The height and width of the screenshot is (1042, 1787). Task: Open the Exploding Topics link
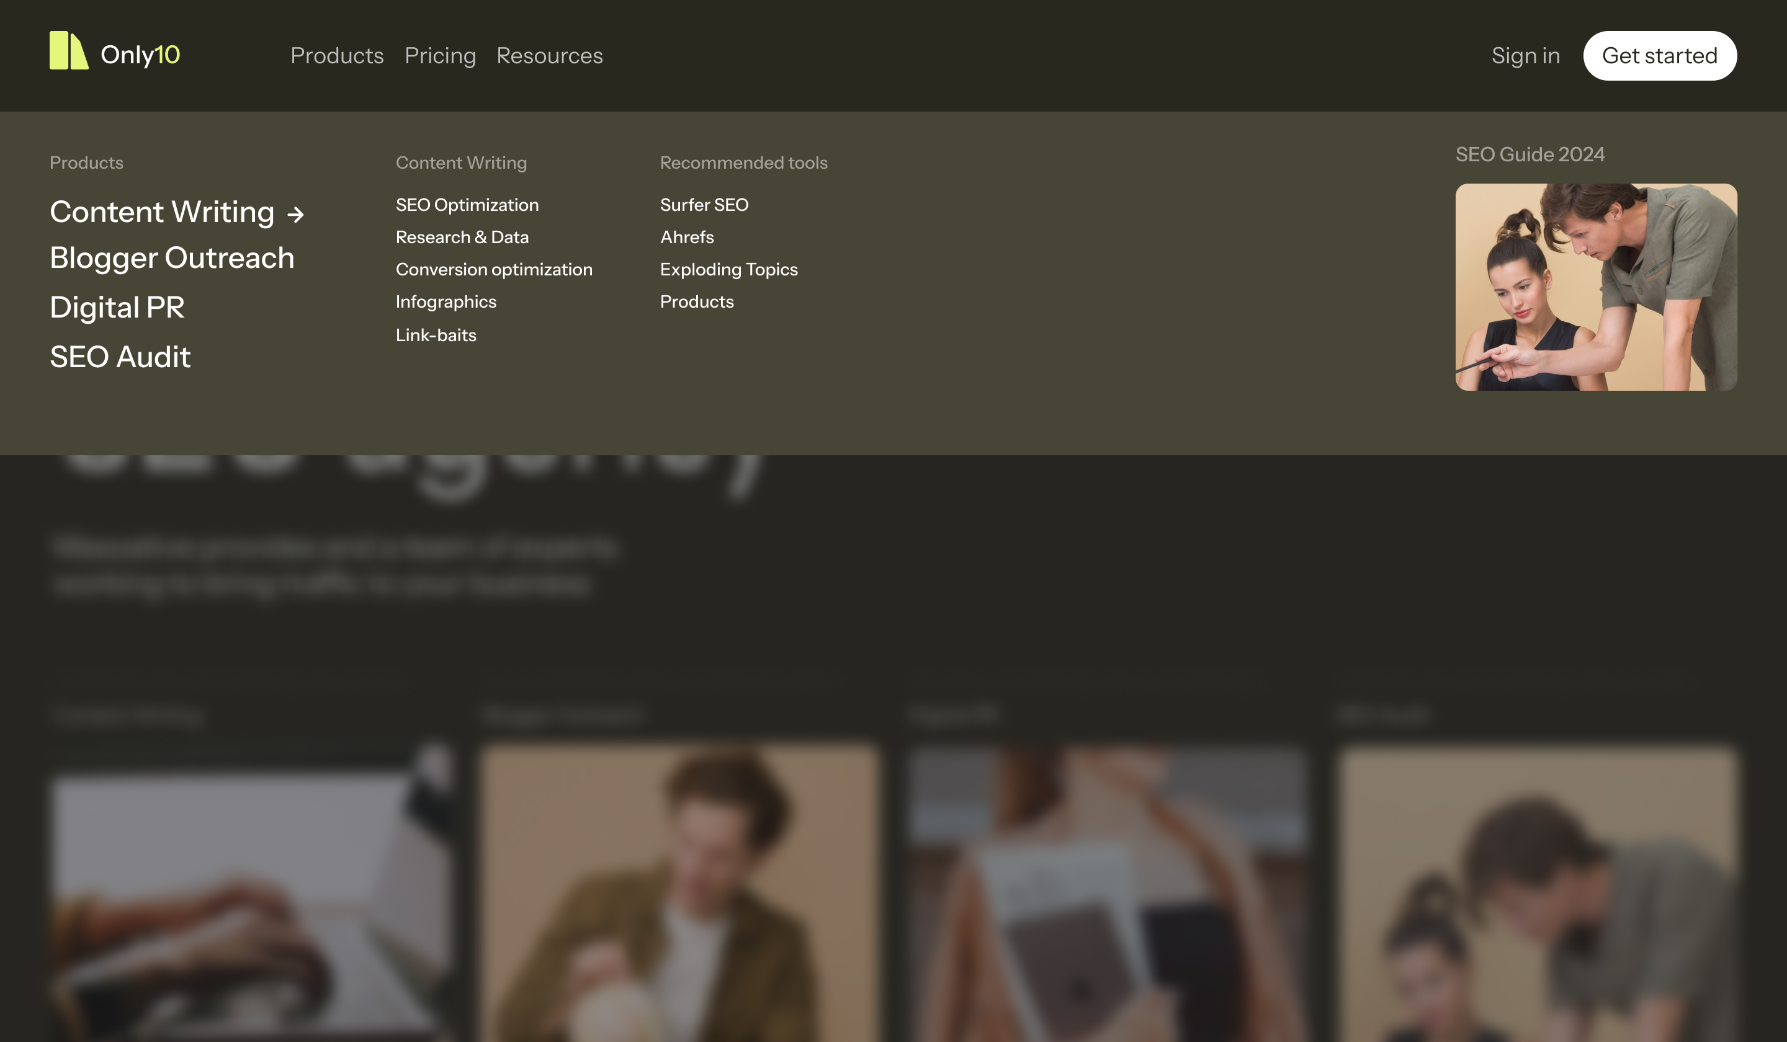(x=729, y=269)
